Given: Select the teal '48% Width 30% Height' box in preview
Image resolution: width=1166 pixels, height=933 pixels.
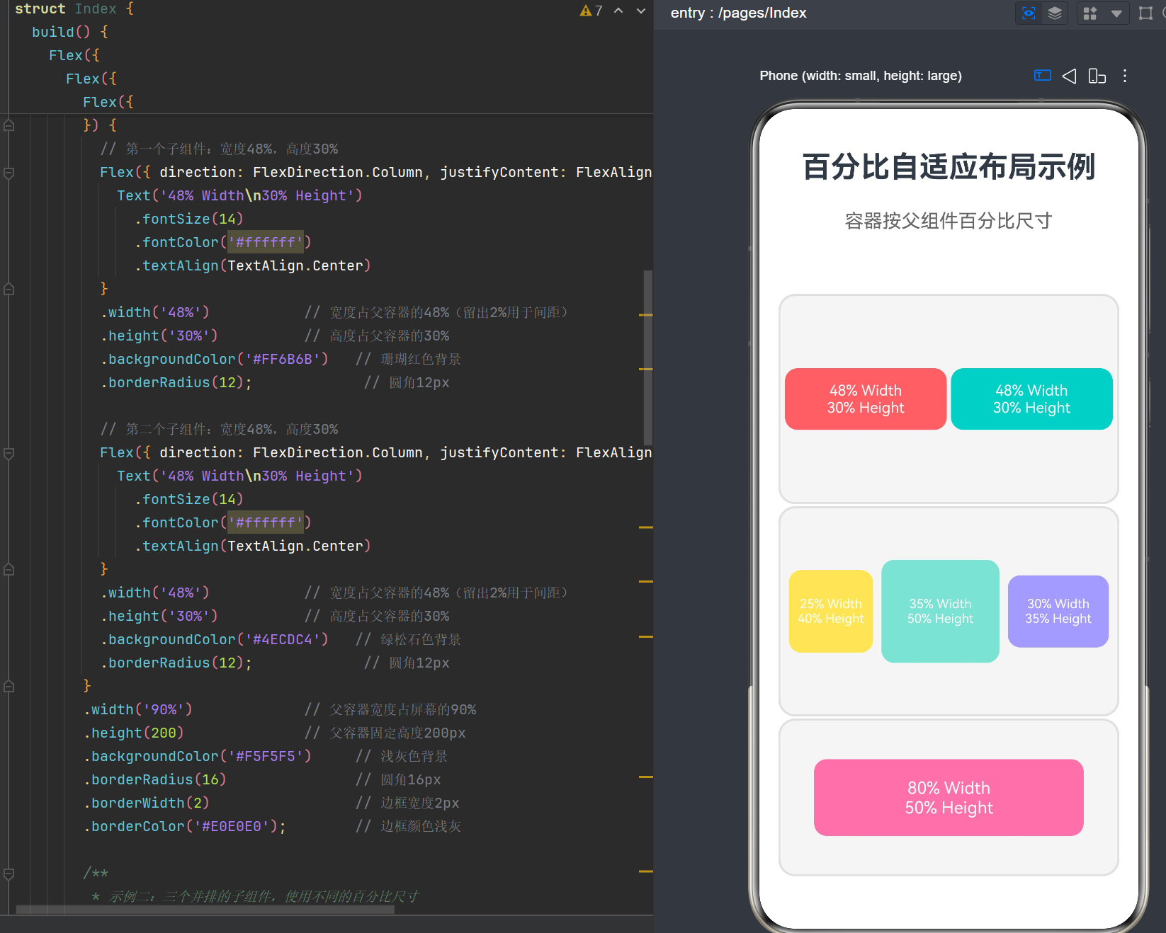Looking at the screenshot, I should (1031, 399).
